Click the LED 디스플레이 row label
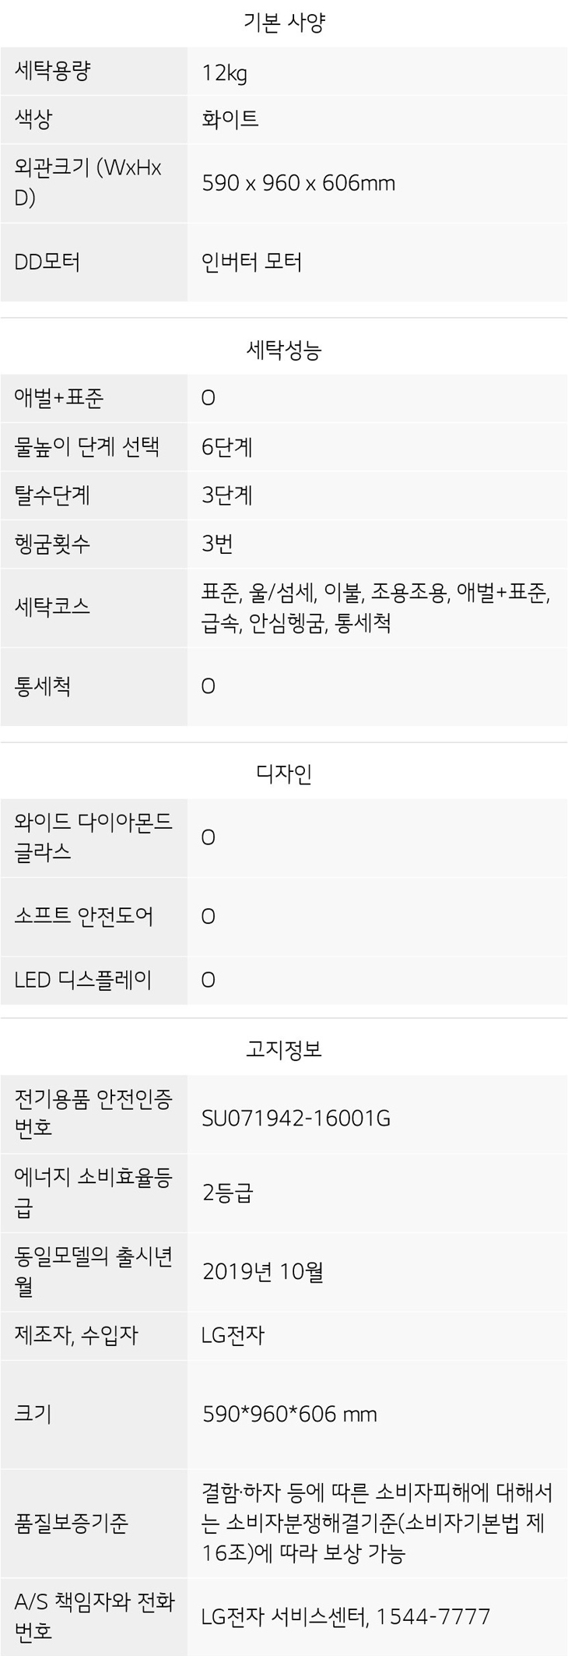The height and width of the screenshot is (1656, 568). pos(83,979)
